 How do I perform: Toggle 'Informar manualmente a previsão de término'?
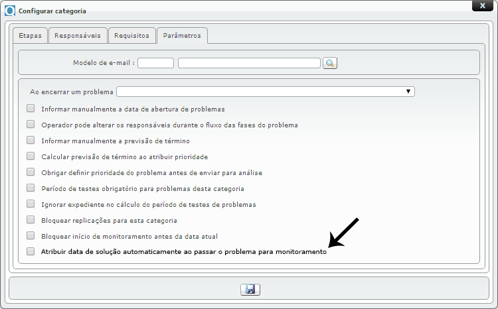(31, 141)
